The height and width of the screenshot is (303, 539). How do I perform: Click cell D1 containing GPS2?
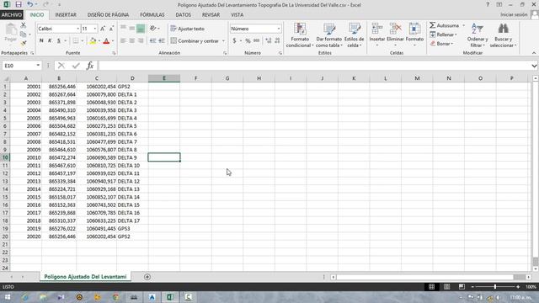click(132, 87)
